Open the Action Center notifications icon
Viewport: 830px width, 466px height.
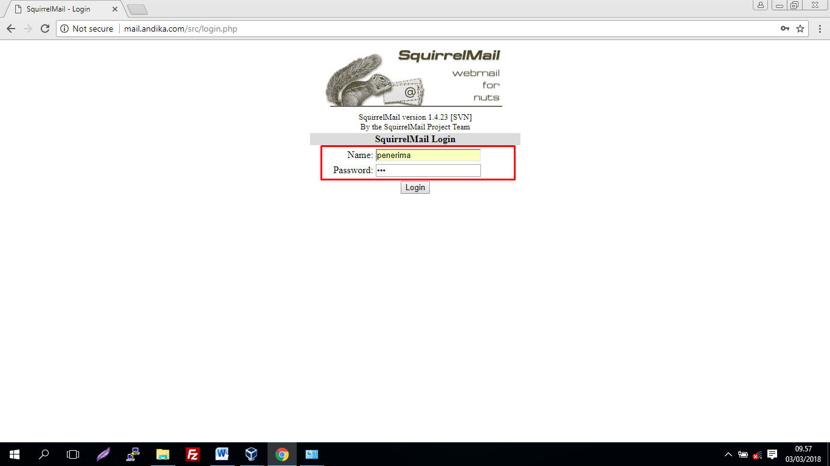point(772,454)
